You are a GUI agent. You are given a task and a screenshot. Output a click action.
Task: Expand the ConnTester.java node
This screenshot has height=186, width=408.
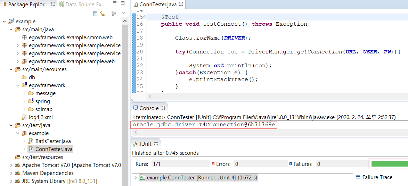coord(24,149)
